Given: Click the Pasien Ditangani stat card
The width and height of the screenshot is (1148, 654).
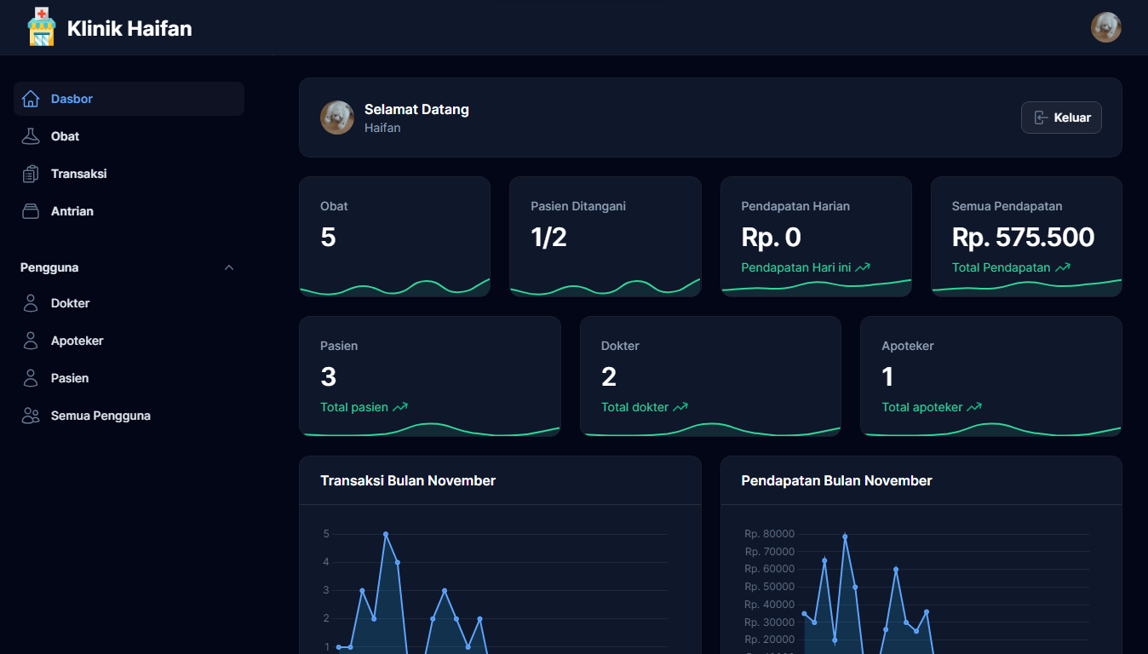Looking at the screenshot, I should coord(605,236).
